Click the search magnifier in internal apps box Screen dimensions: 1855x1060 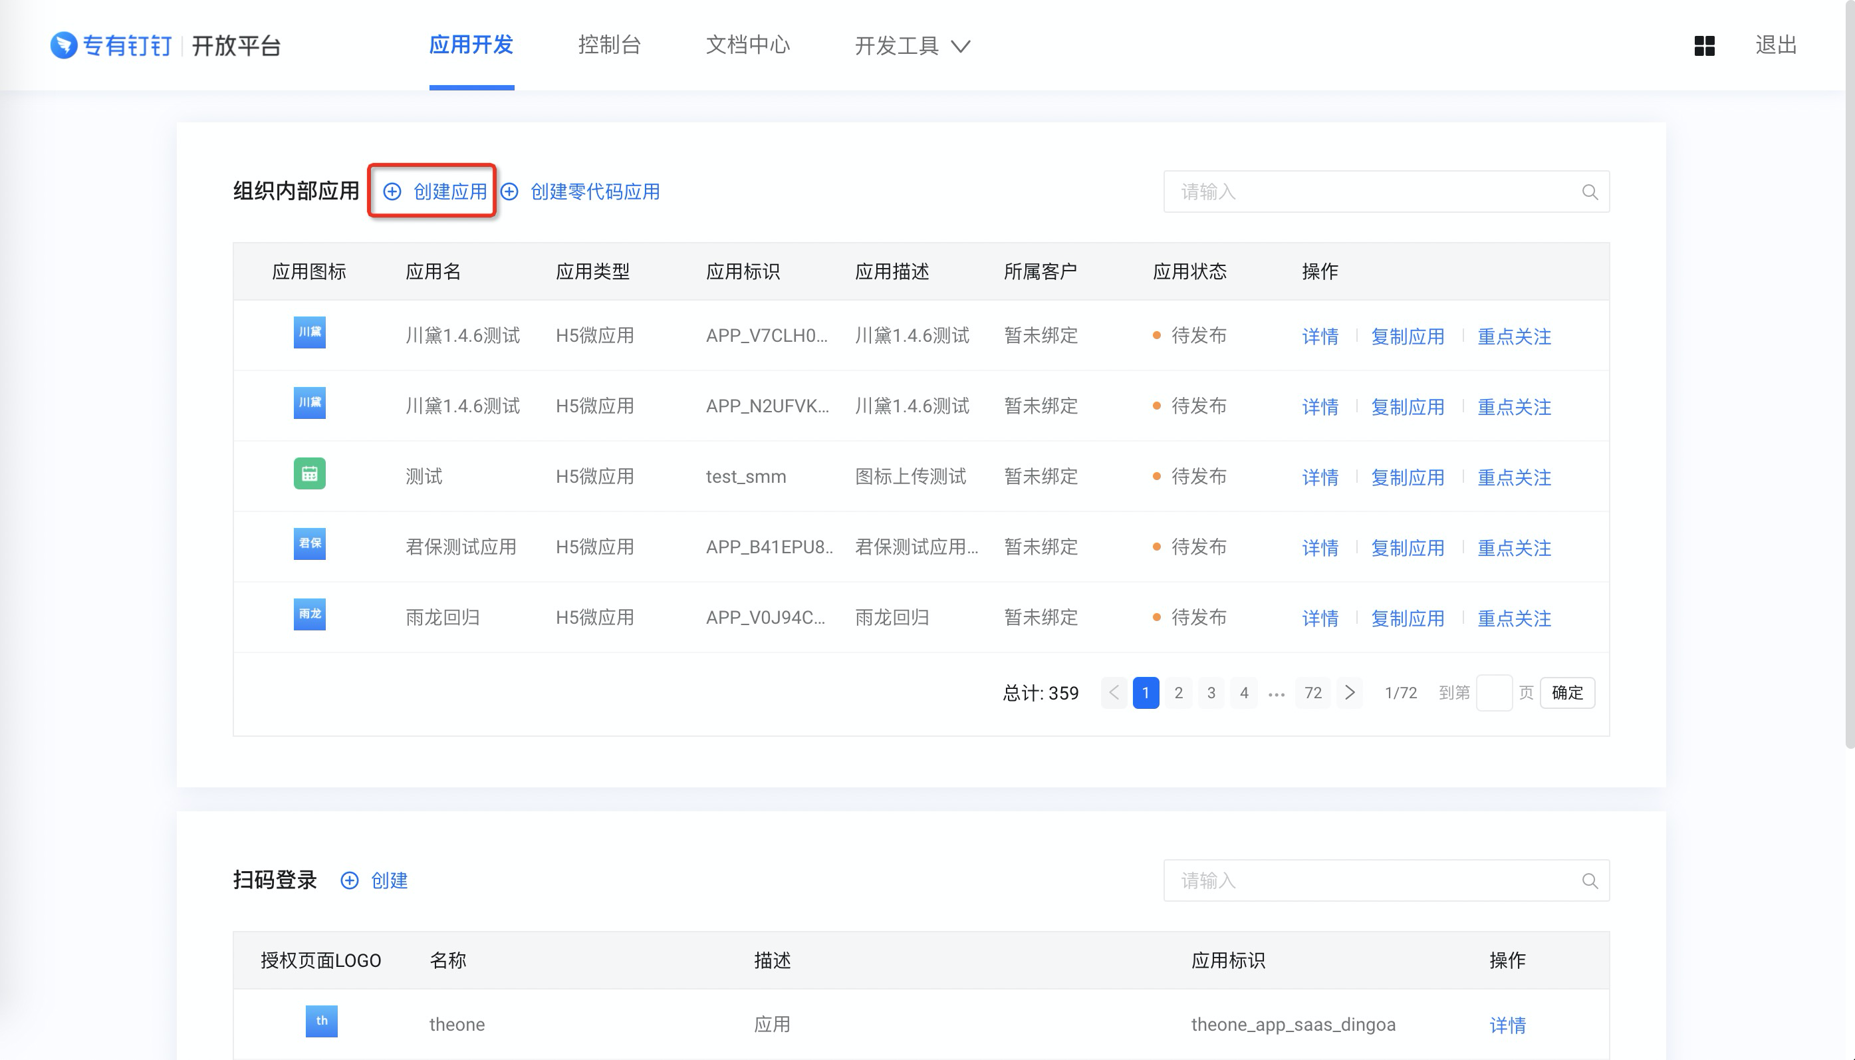click(x=1589, y=192)
